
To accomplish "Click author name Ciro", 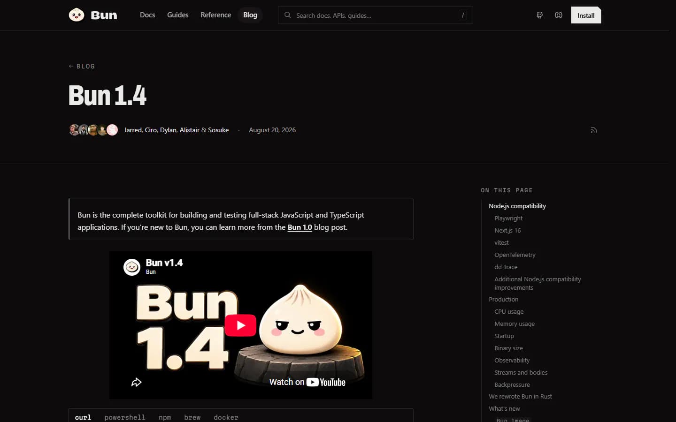I will (x=151, y=130).
